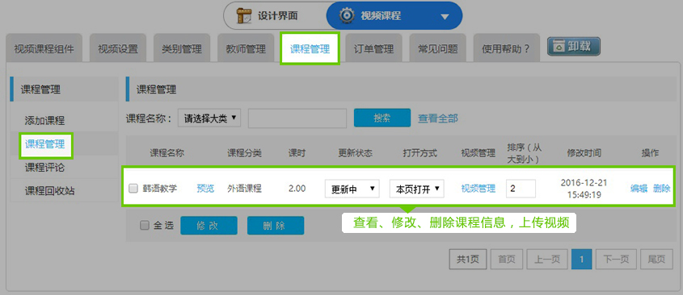Open the 更新中 status dropdown

point(352,189)
